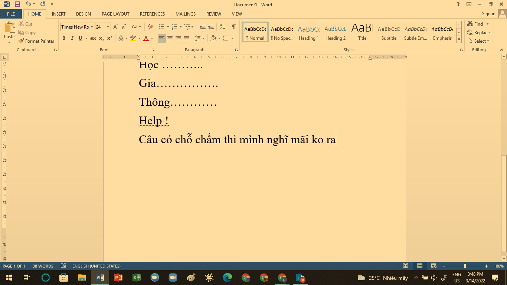Switch to Web Layout view icon
The width and height of the screenshot is (507, 285).
434,266
